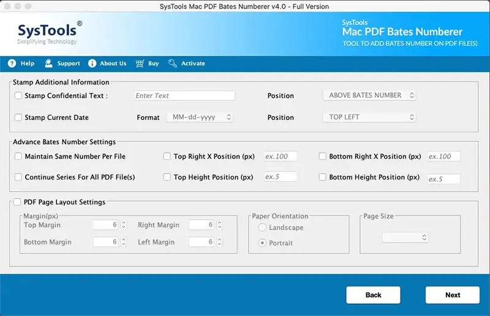This screenshot has width=490, height=316.
Task: Open About Us in the toolbar
Action: 107,64
